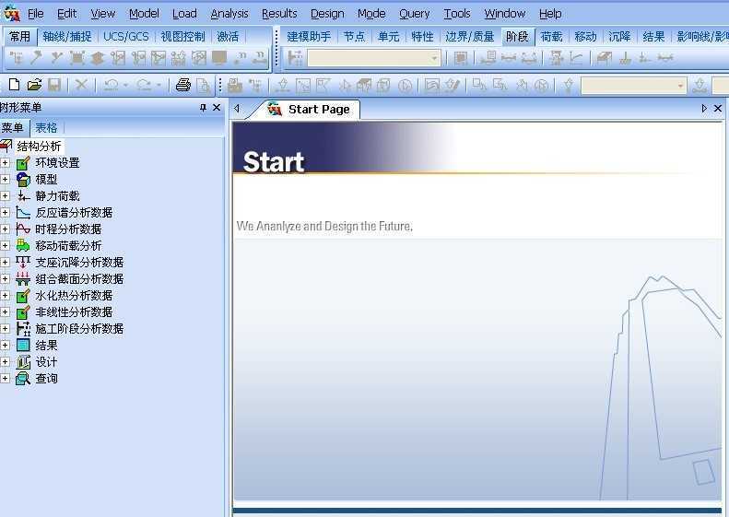This screenshot has width=729, height=517.
Task: Expand the 静力荷载 tree node
Action: point(5,196)
